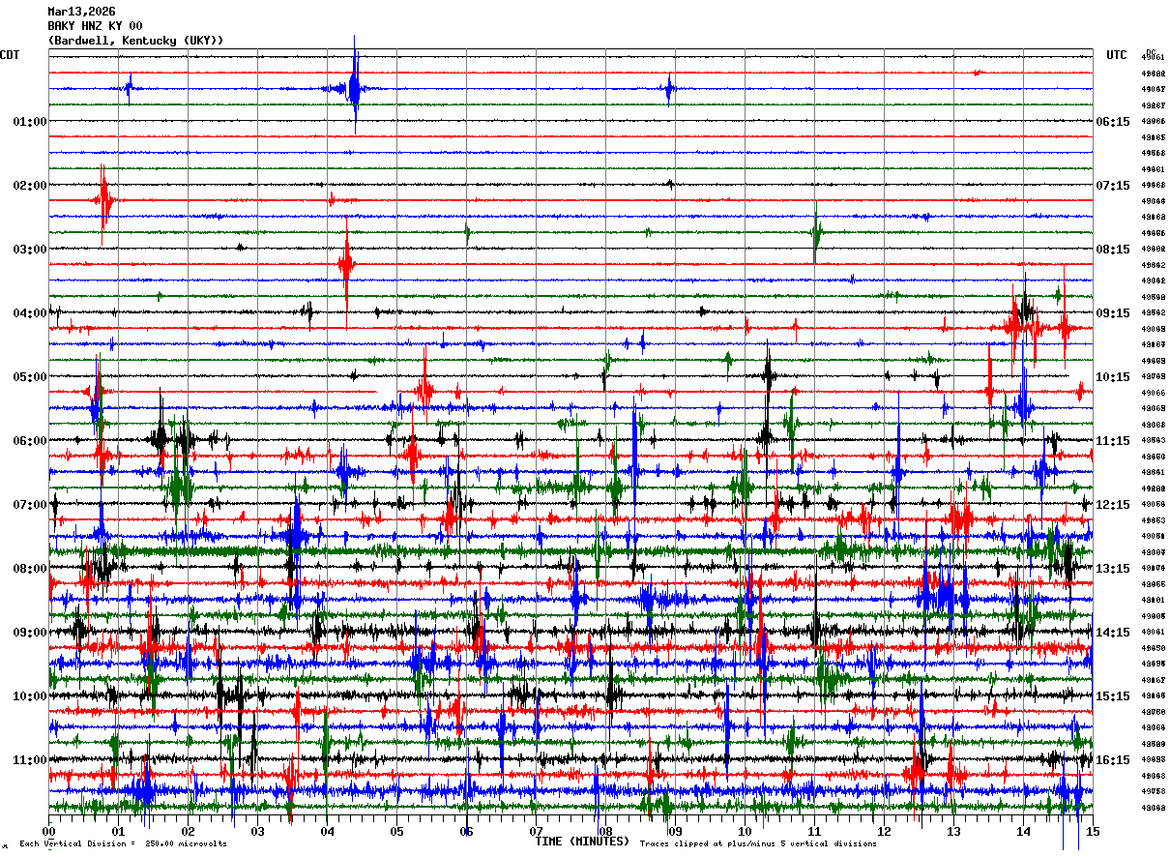Click the '(Bardwell, Kentucky (UKY))' label

tap(135, 41)
